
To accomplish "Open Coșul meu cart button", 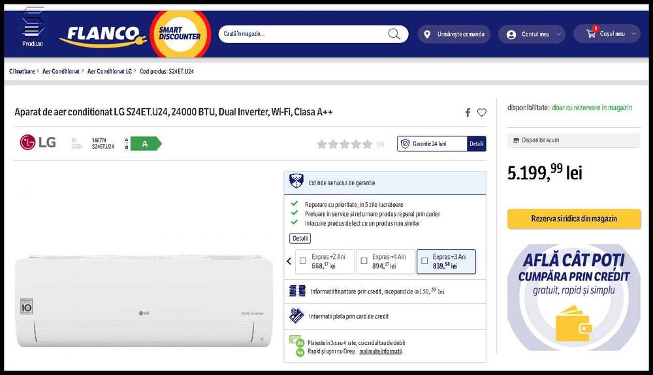I will point(607,34).
